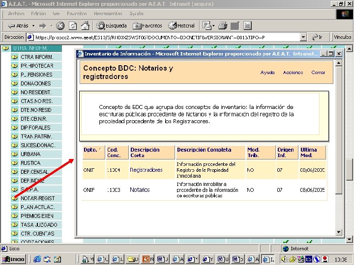Viewport: 354px width, 265px height.
Task: Click main window scrollbar up arrow
Action: click(349, 49)
